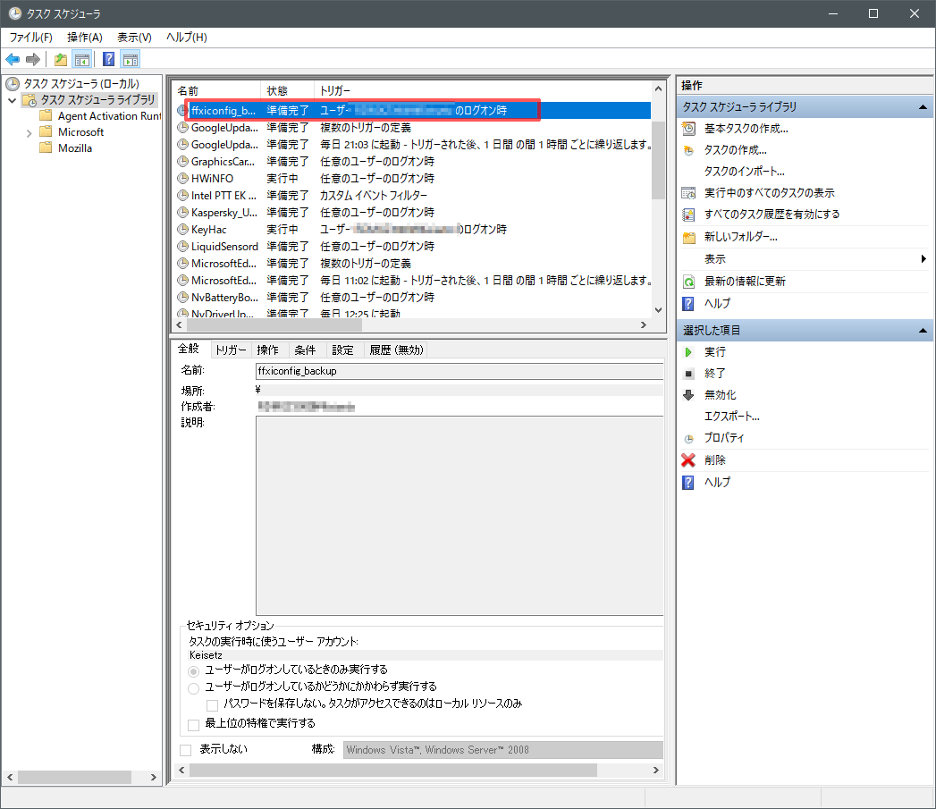Open the 操作(A) menu
Viewport: 936px width, 809px height.
(85, 37)
